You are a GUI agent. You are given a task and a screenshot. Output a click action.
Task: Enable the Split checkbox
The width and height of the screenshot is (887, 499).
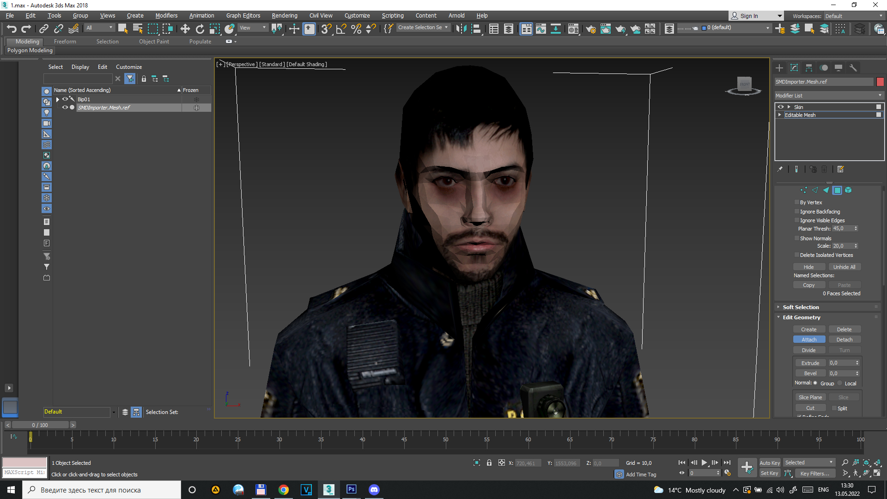coord(834,408)
